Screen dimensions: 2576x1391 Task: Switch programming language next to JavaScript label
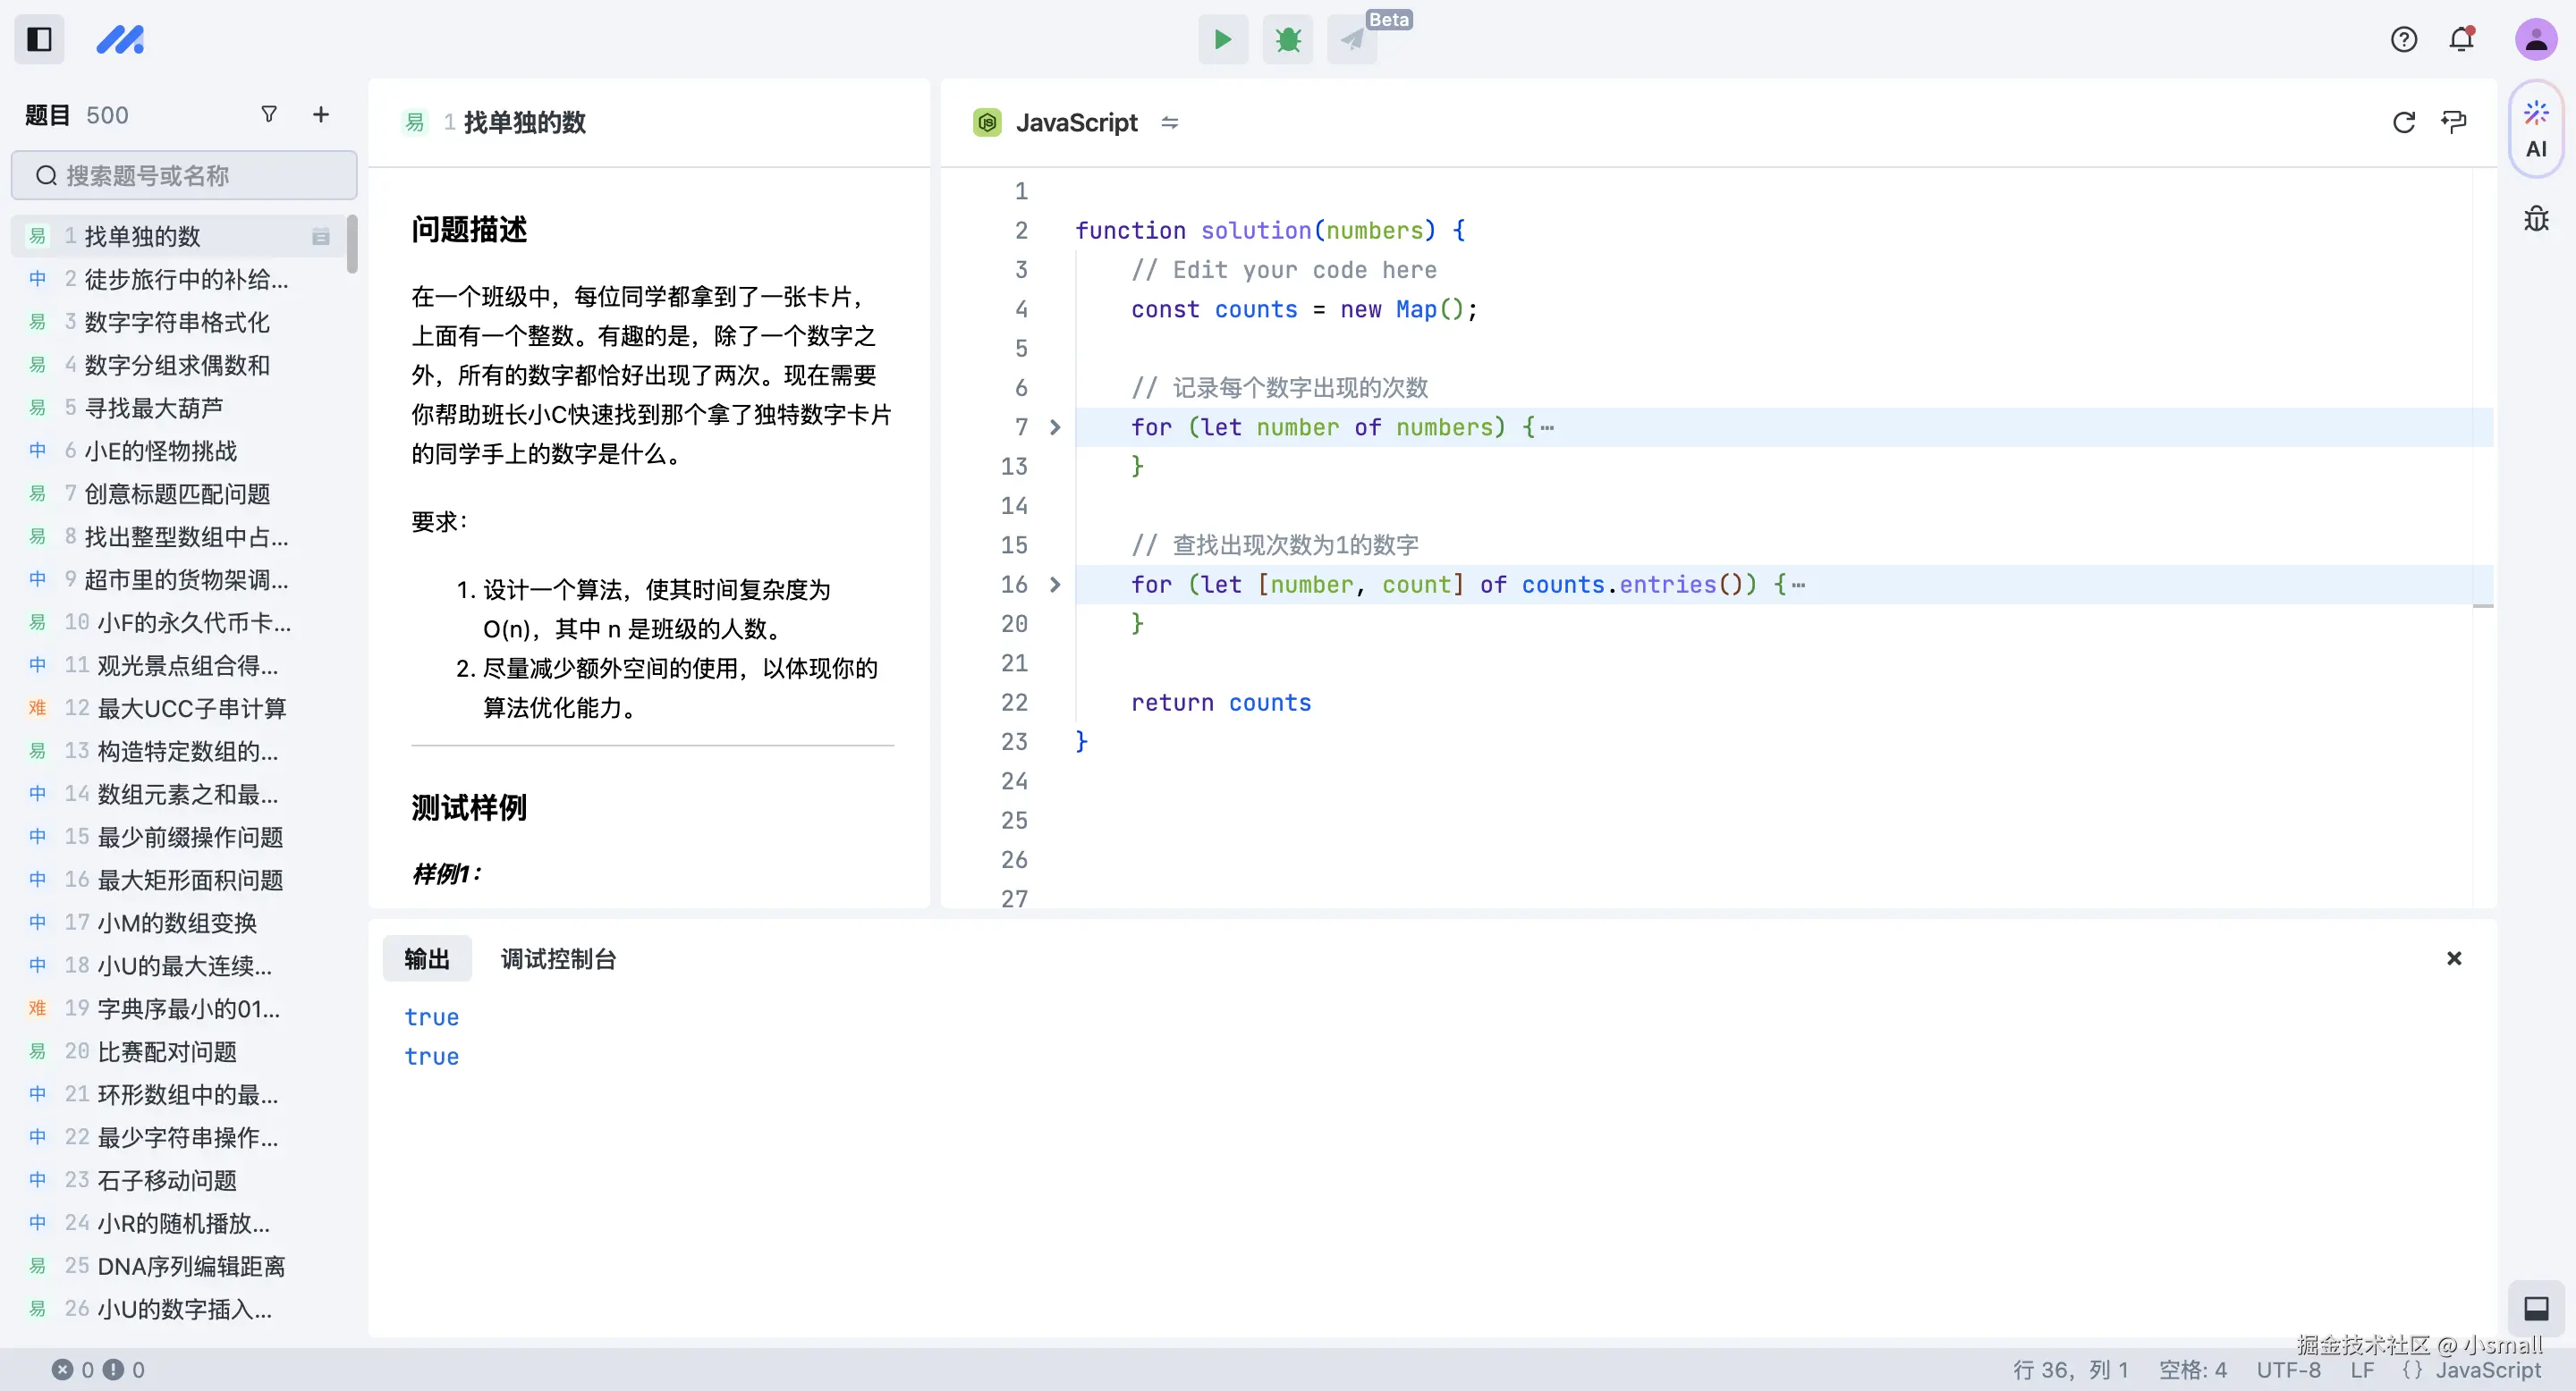(x=1169, y=122)
